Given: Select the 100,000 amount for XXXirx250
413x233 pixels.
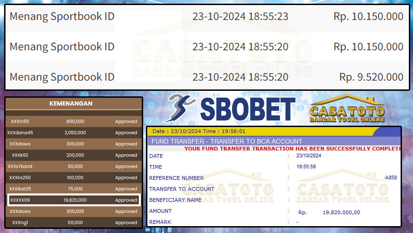Looking at the screenshot, I should point(75,178).
